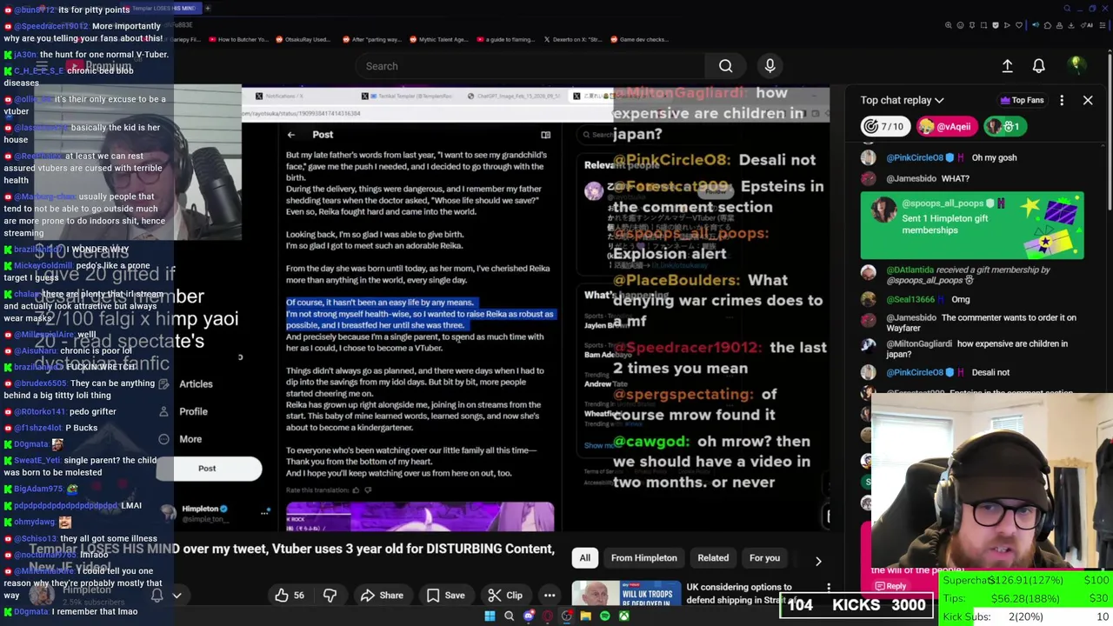The height and width of the screenshot is (626, 1113).
Task: Open Spotify from the taskbar
Action: [604, 616]
